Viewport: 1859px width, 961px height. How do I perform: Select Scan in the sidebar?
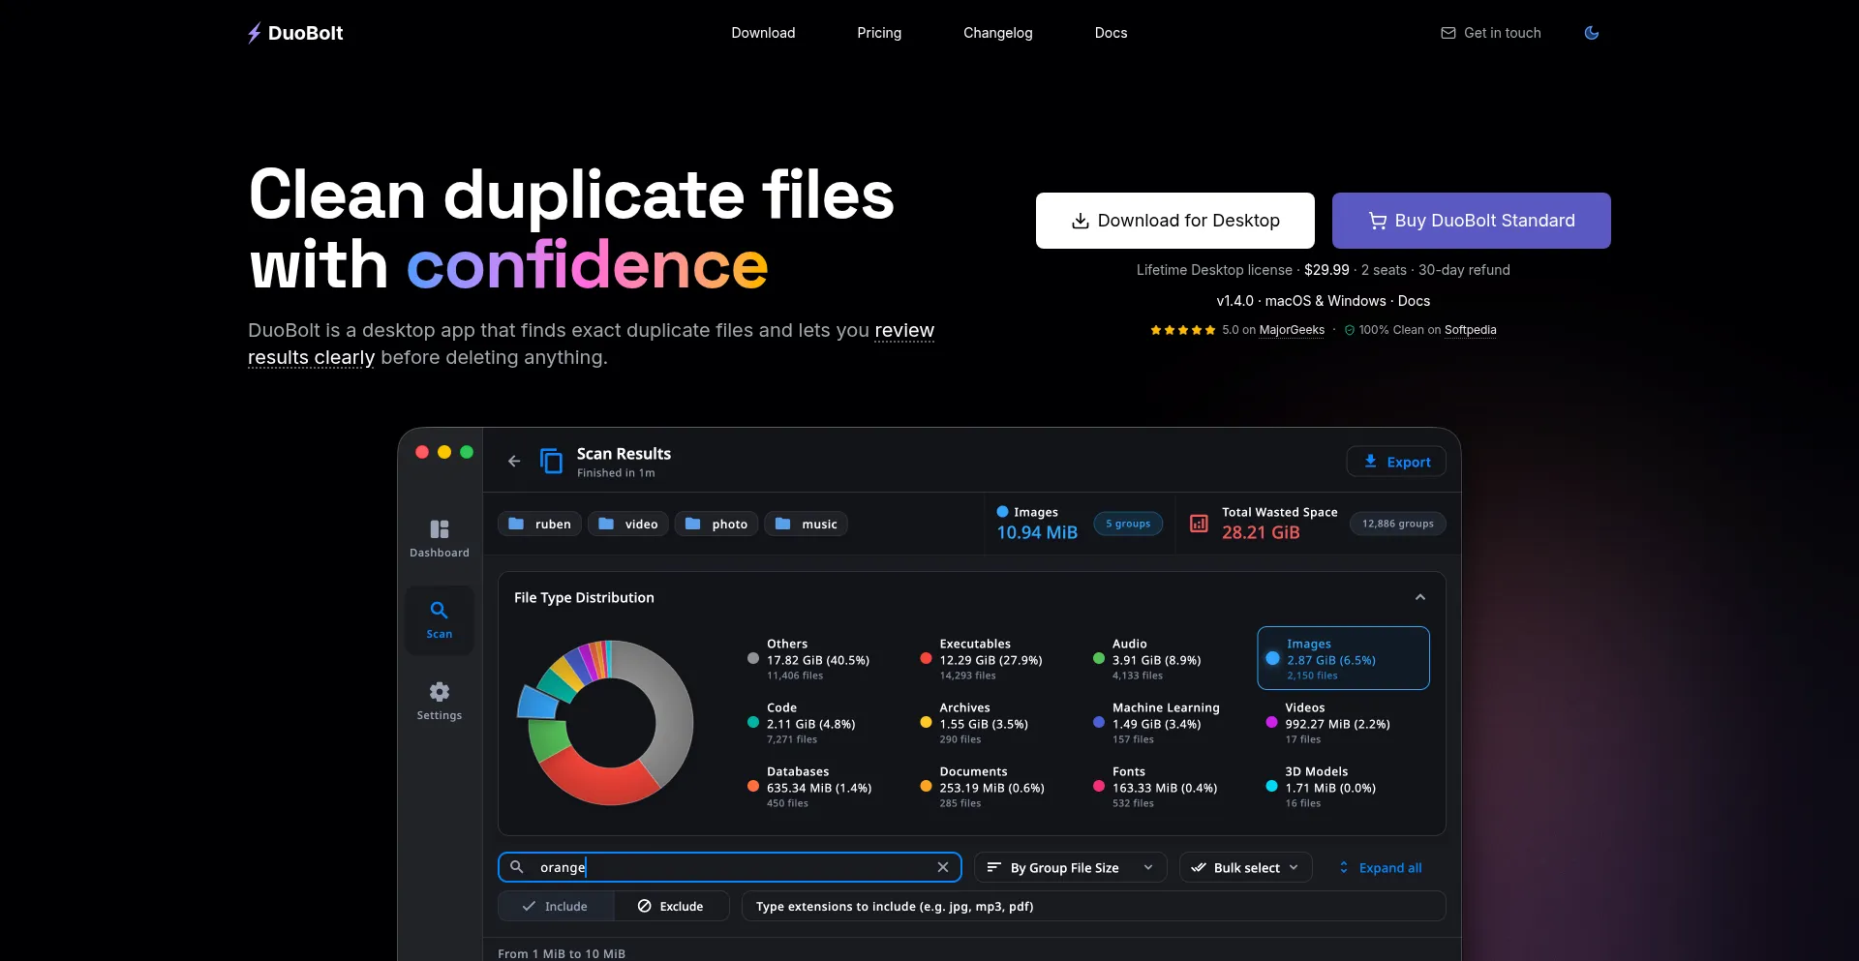(x=440, y=619)
